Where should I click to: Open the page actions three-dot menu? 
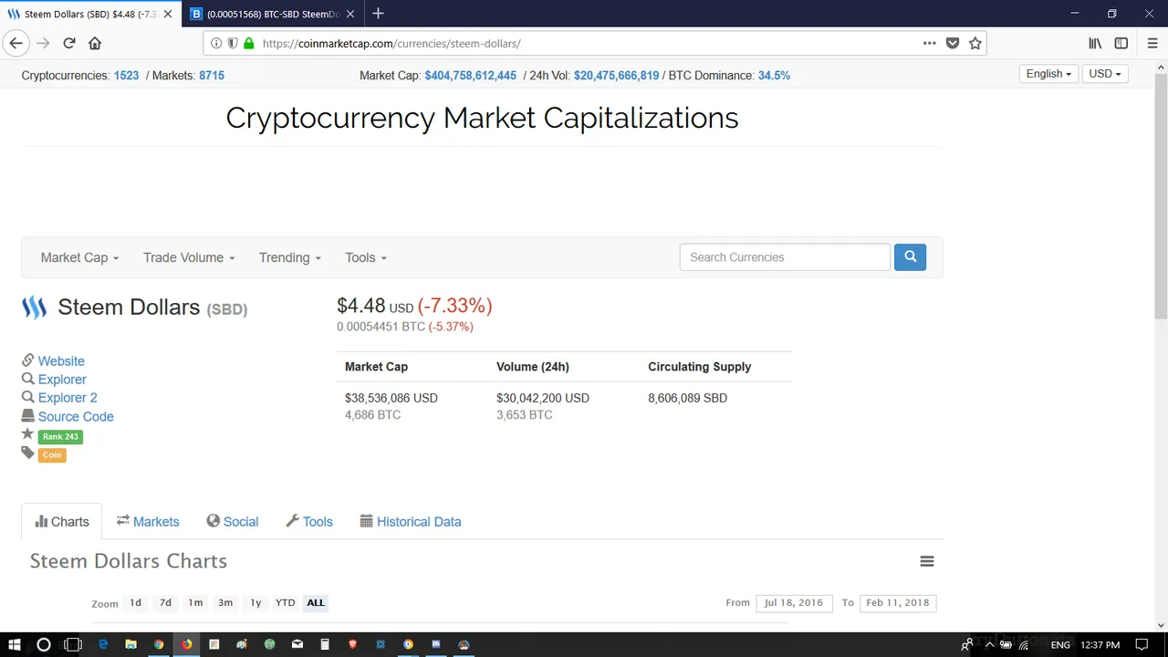[x=929, y=43]
